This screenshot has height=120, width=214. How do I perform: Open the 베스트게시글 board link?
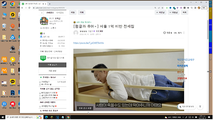(x=46, y=84)
